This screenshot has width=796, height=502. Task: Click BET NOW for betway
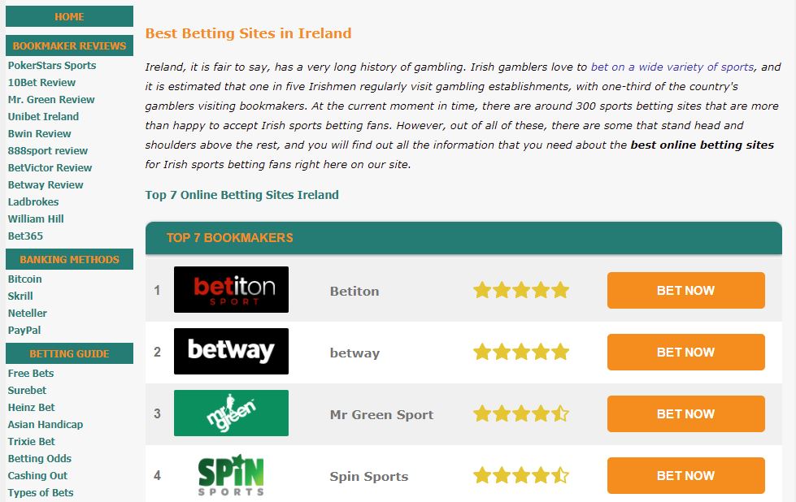click(x=686, y=352)
